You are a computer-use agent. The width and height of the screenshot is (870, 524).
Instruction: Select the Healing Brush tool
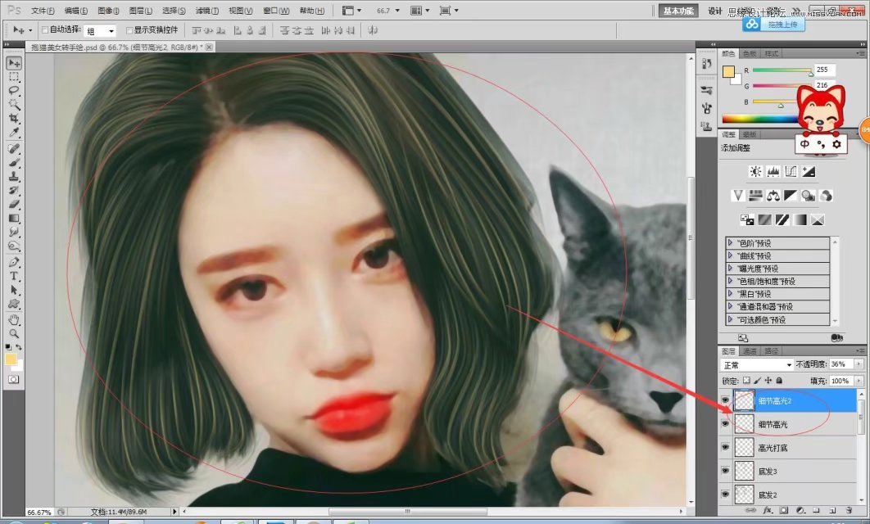(x=14, y=149)
